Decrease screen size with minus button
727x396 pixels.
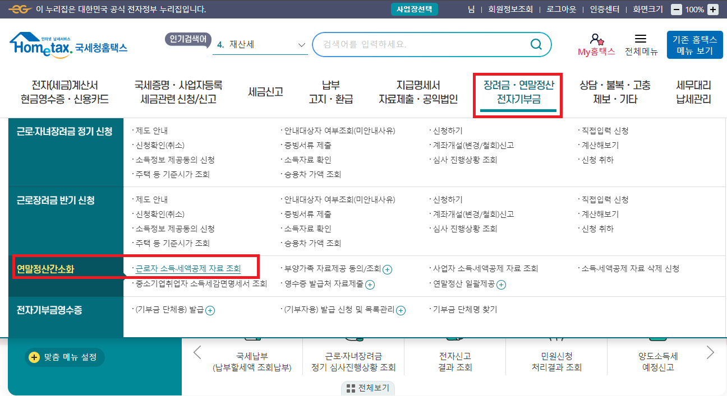677,10
